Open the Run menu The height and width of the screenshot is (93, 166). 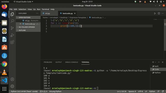[x=39, y=9]
